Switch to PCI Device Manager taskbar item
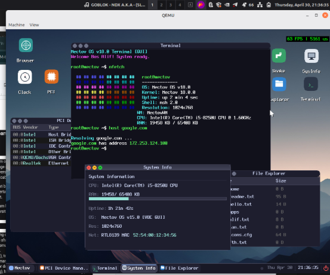This screenshot has height=275, width=330. 64,268
